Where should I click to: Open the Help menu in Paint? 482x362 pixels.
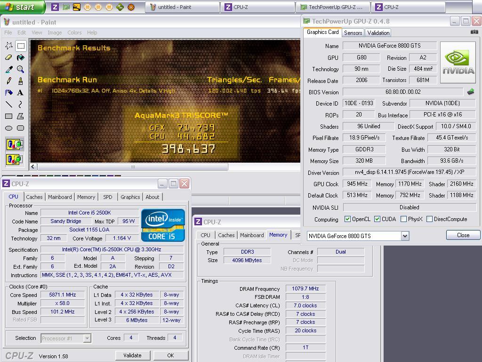(x=92, y=33)
